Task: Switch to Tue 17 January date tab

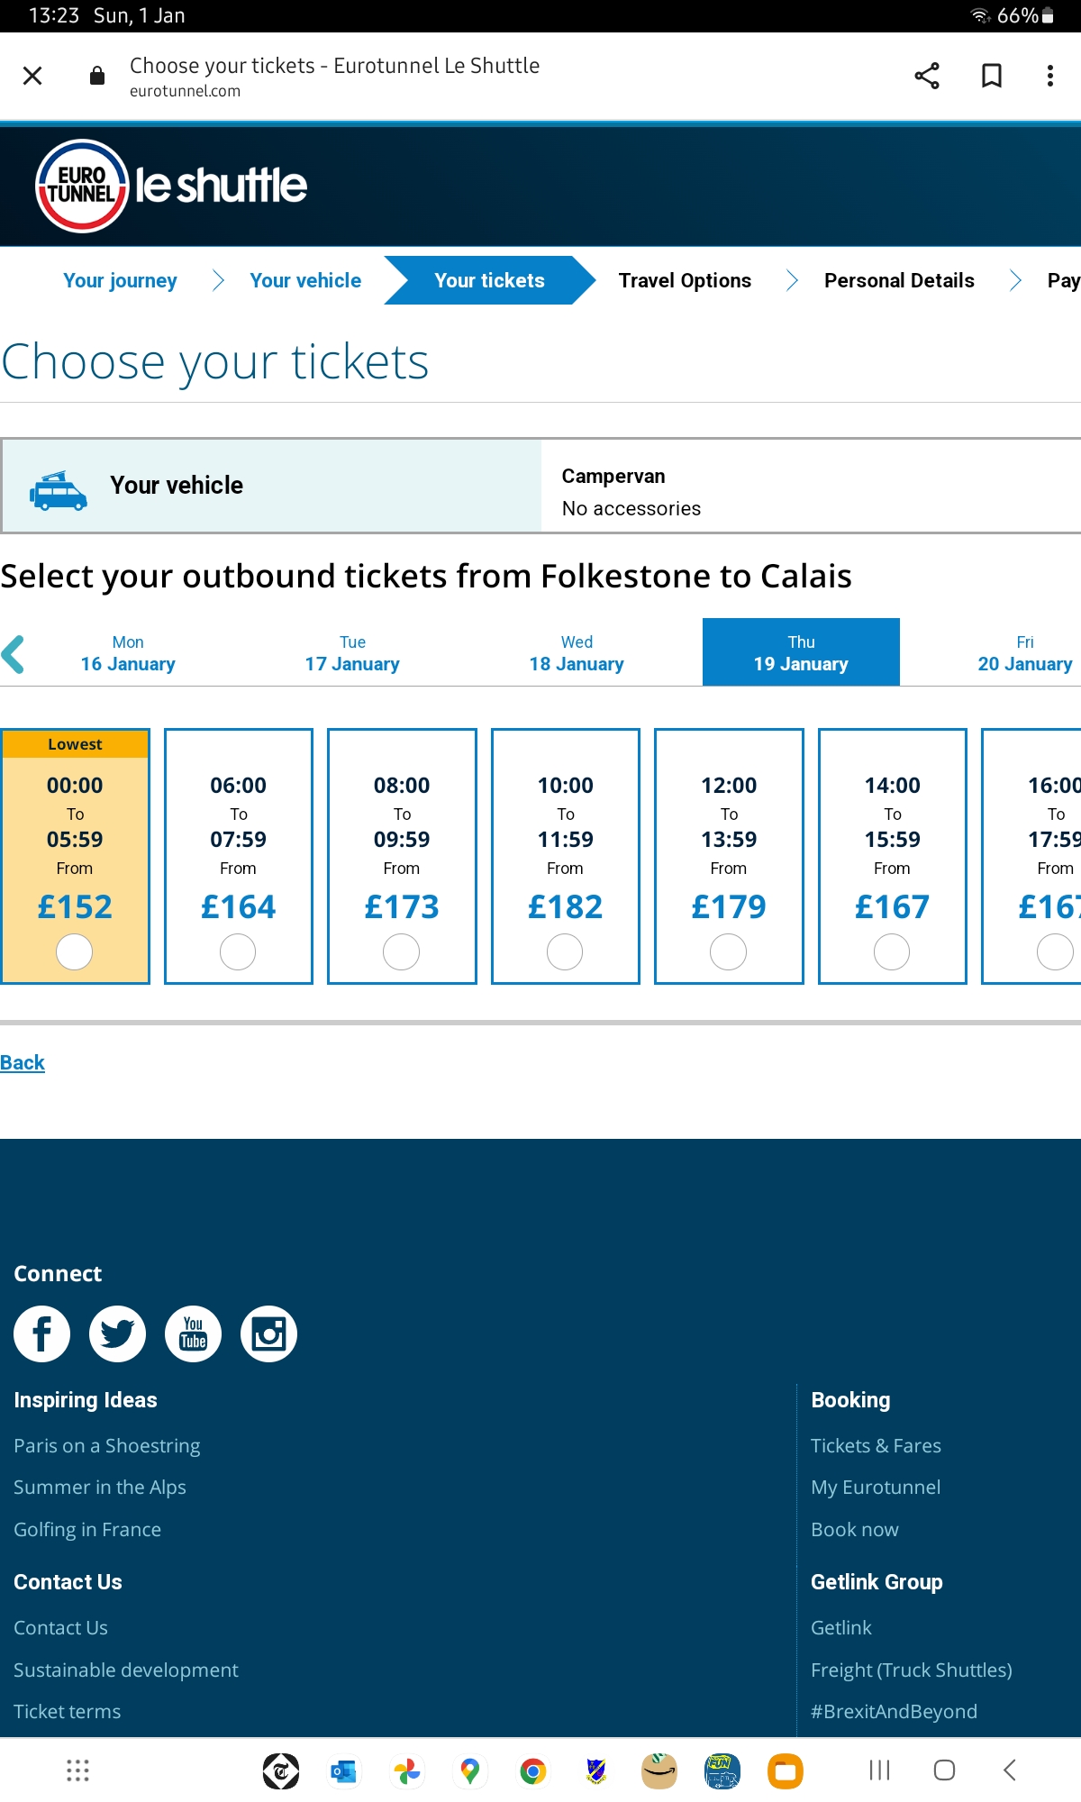Action: (352, 653)
